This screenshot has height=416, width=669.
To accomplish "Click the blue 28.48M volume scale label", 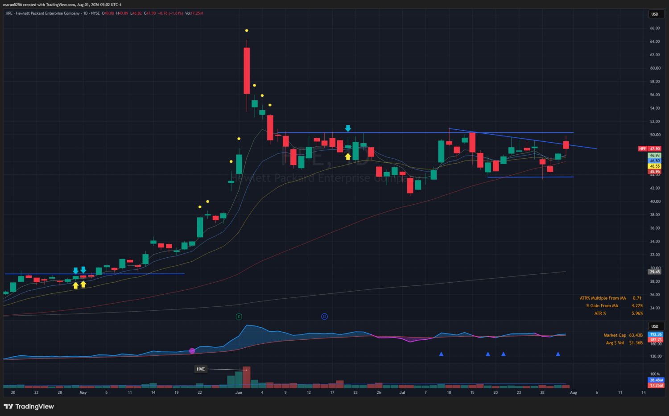I will pos(657,380).
